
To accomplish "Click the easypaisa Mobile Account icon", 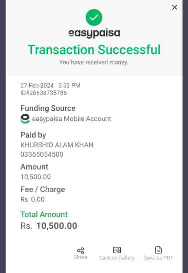I will (x=25, y=119).
